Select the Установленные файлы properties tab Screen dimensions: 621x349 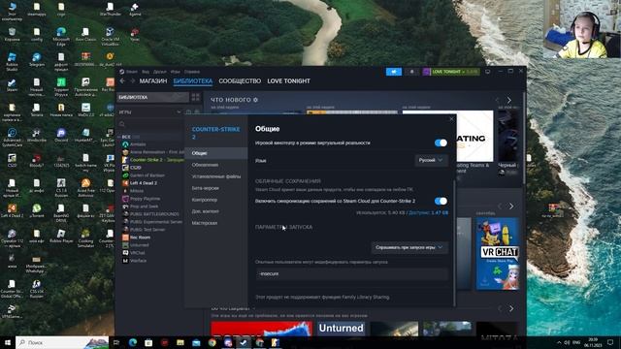(x=216, y=176)
